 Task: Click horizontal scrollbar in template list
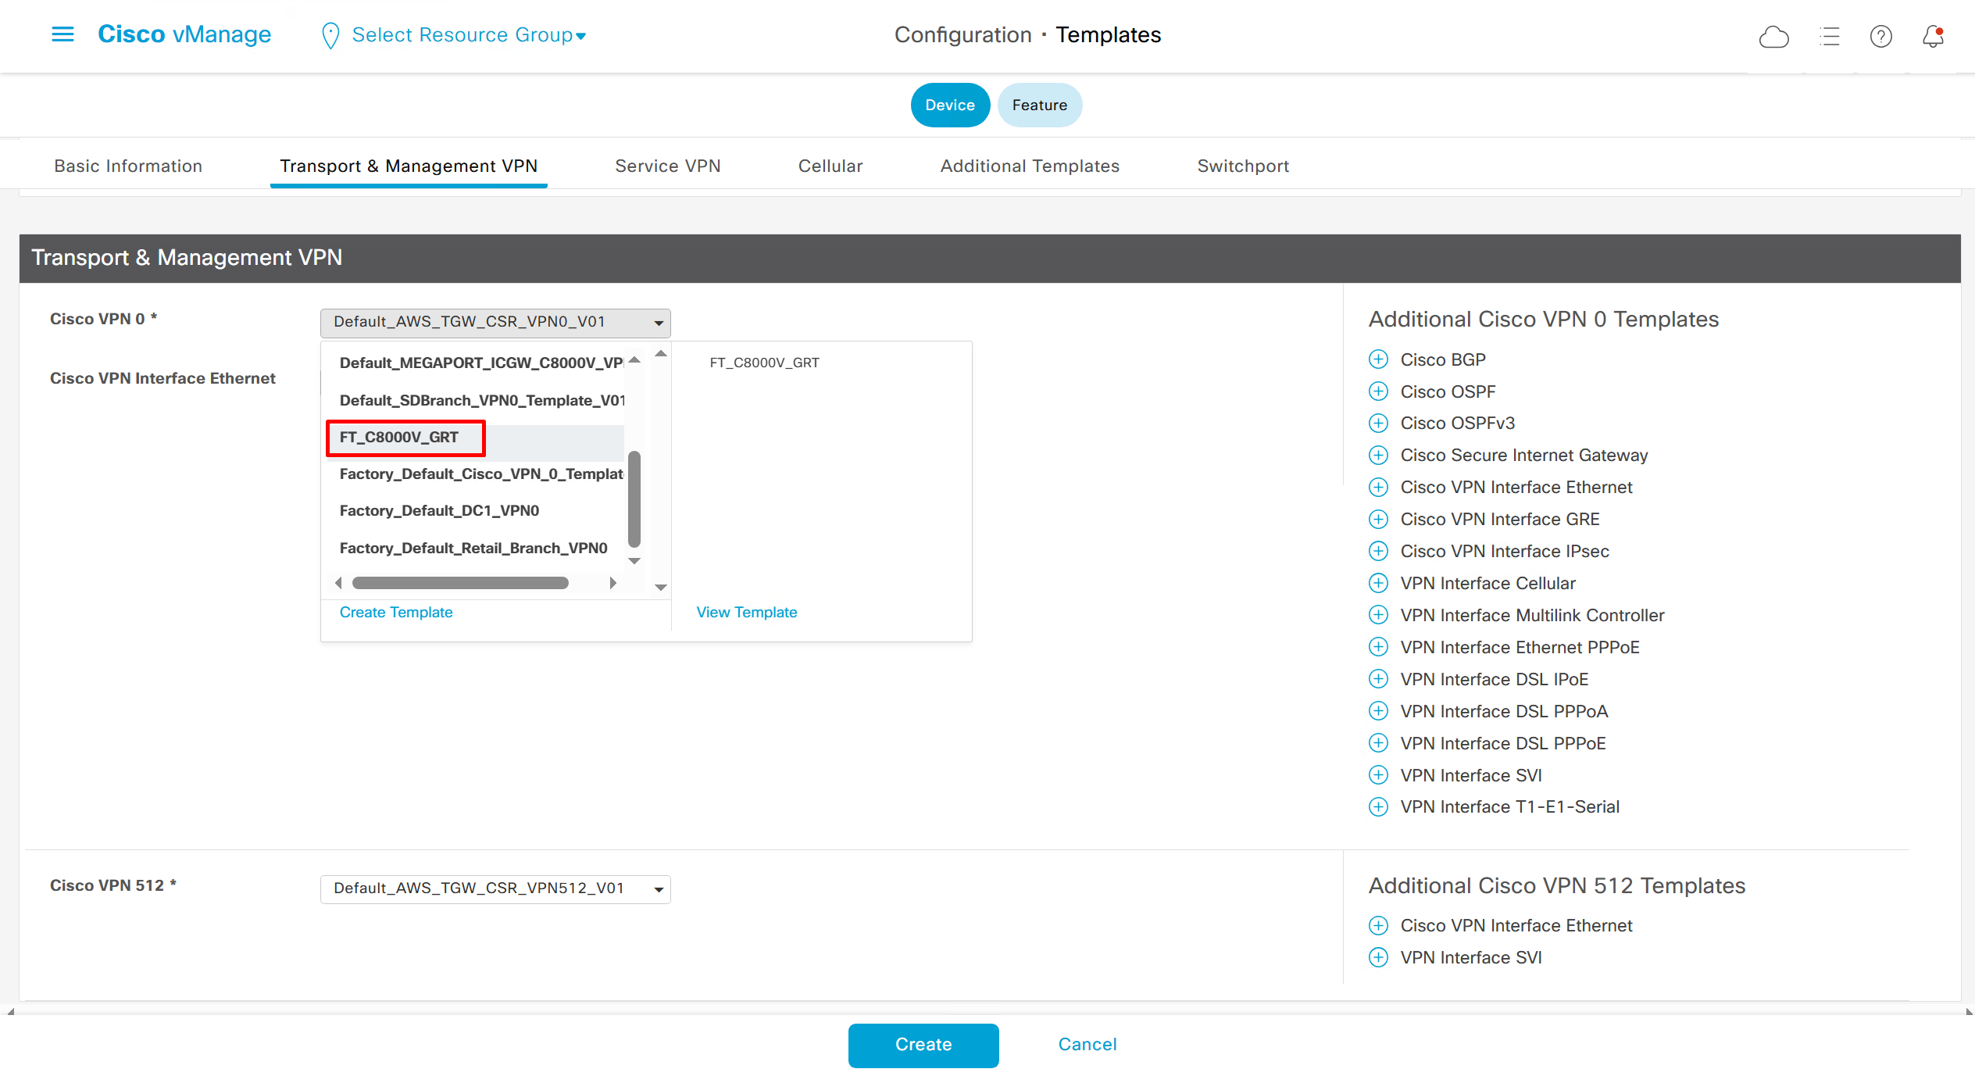[x=460, y=583]
